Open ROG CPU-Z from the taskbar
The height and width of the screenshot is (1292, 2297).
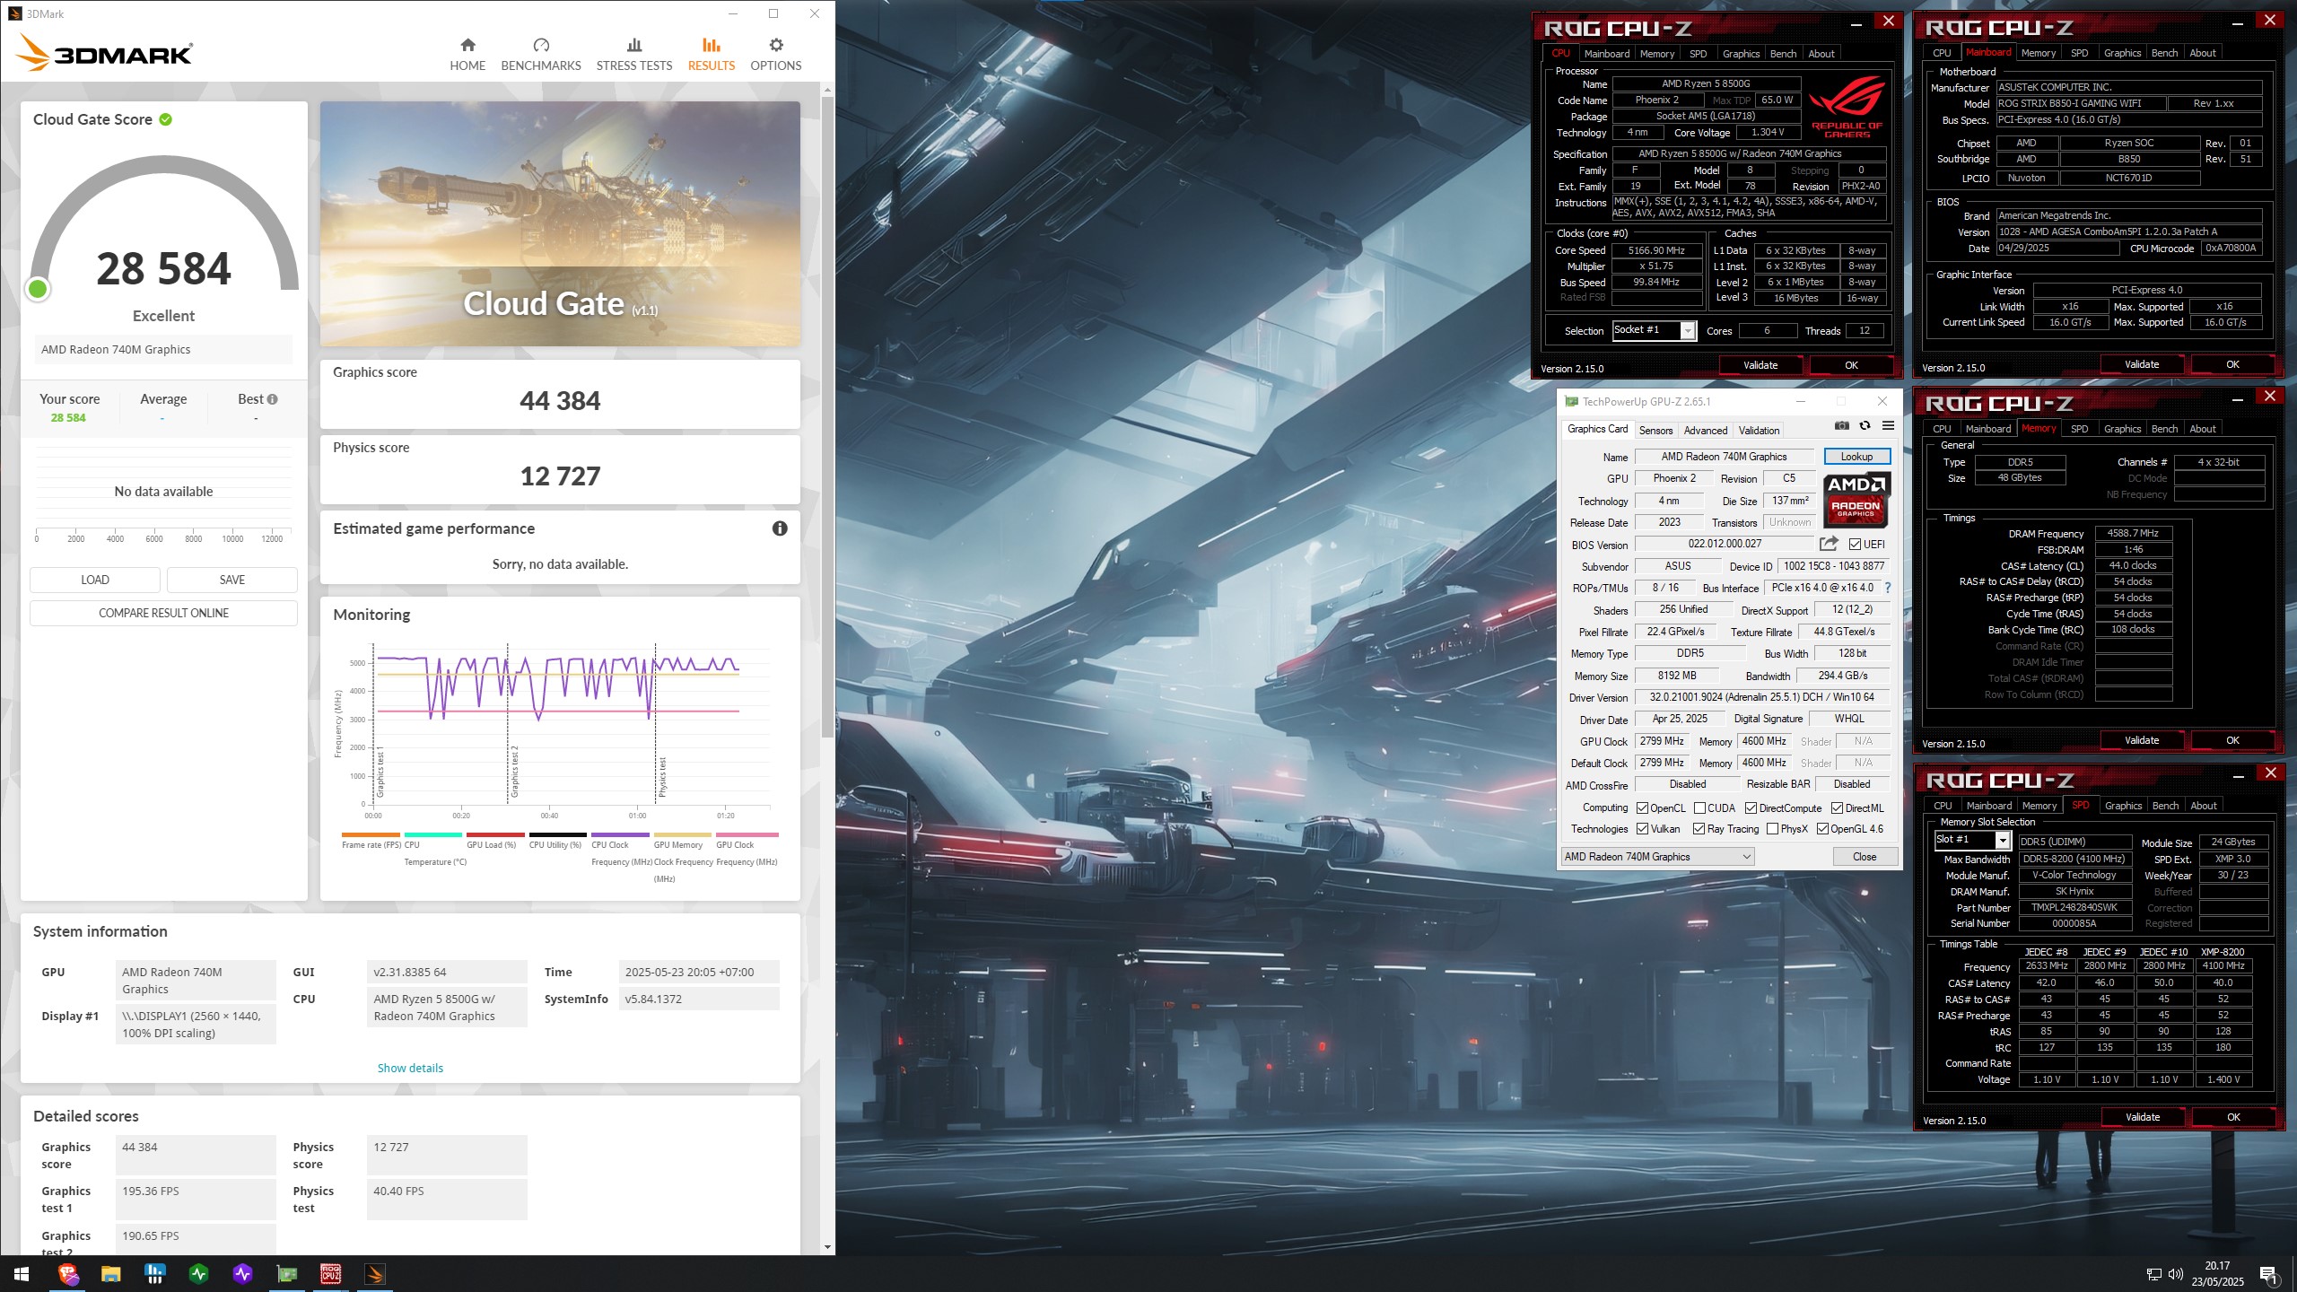(331, 1274)
